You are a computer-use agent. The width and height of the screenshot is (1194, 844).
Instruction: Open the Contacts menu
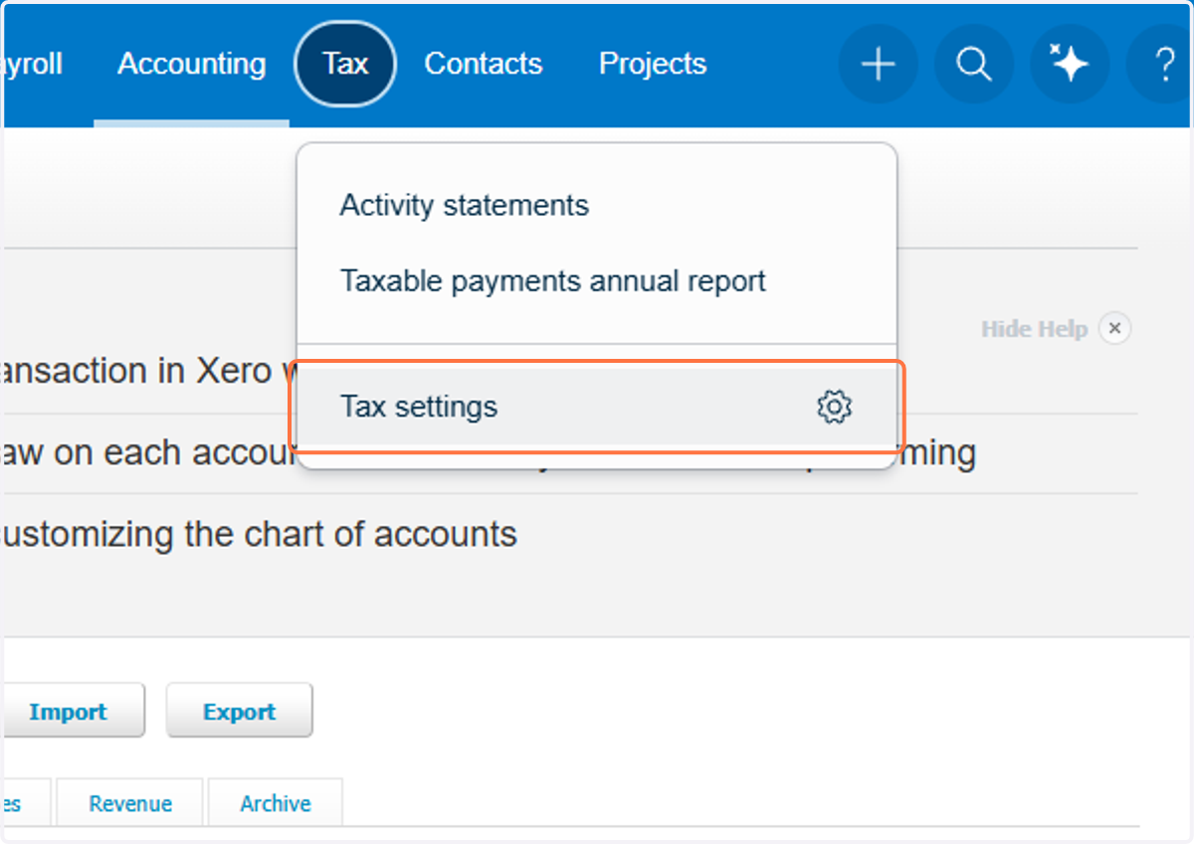[x=484, y=64]
